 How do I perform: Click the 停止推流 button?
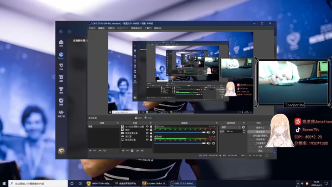point(260,132)
